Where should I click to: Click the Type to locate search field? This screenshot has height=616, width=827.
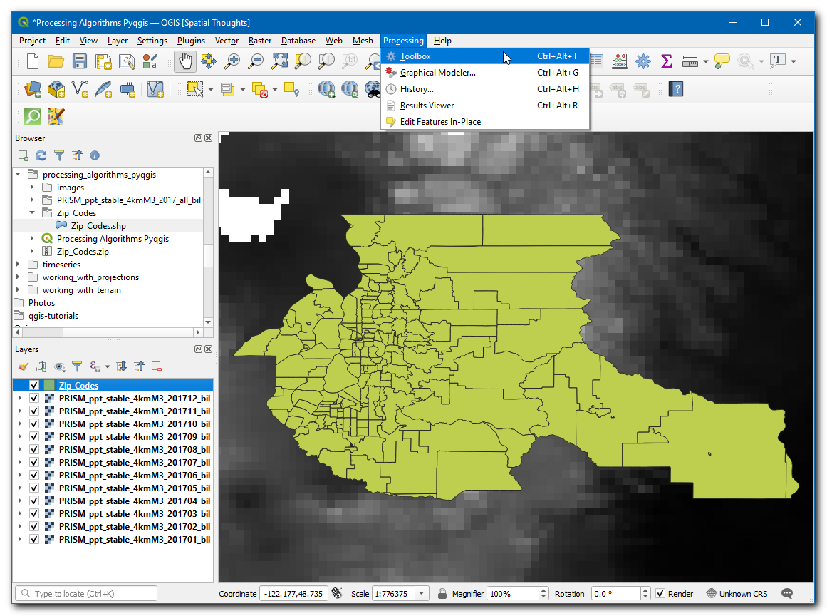[x=86, y=594]
